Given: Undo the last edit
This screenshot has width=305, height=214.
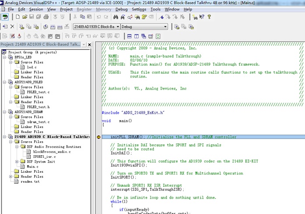Looking at the screenshot, I should pos(99,17).
